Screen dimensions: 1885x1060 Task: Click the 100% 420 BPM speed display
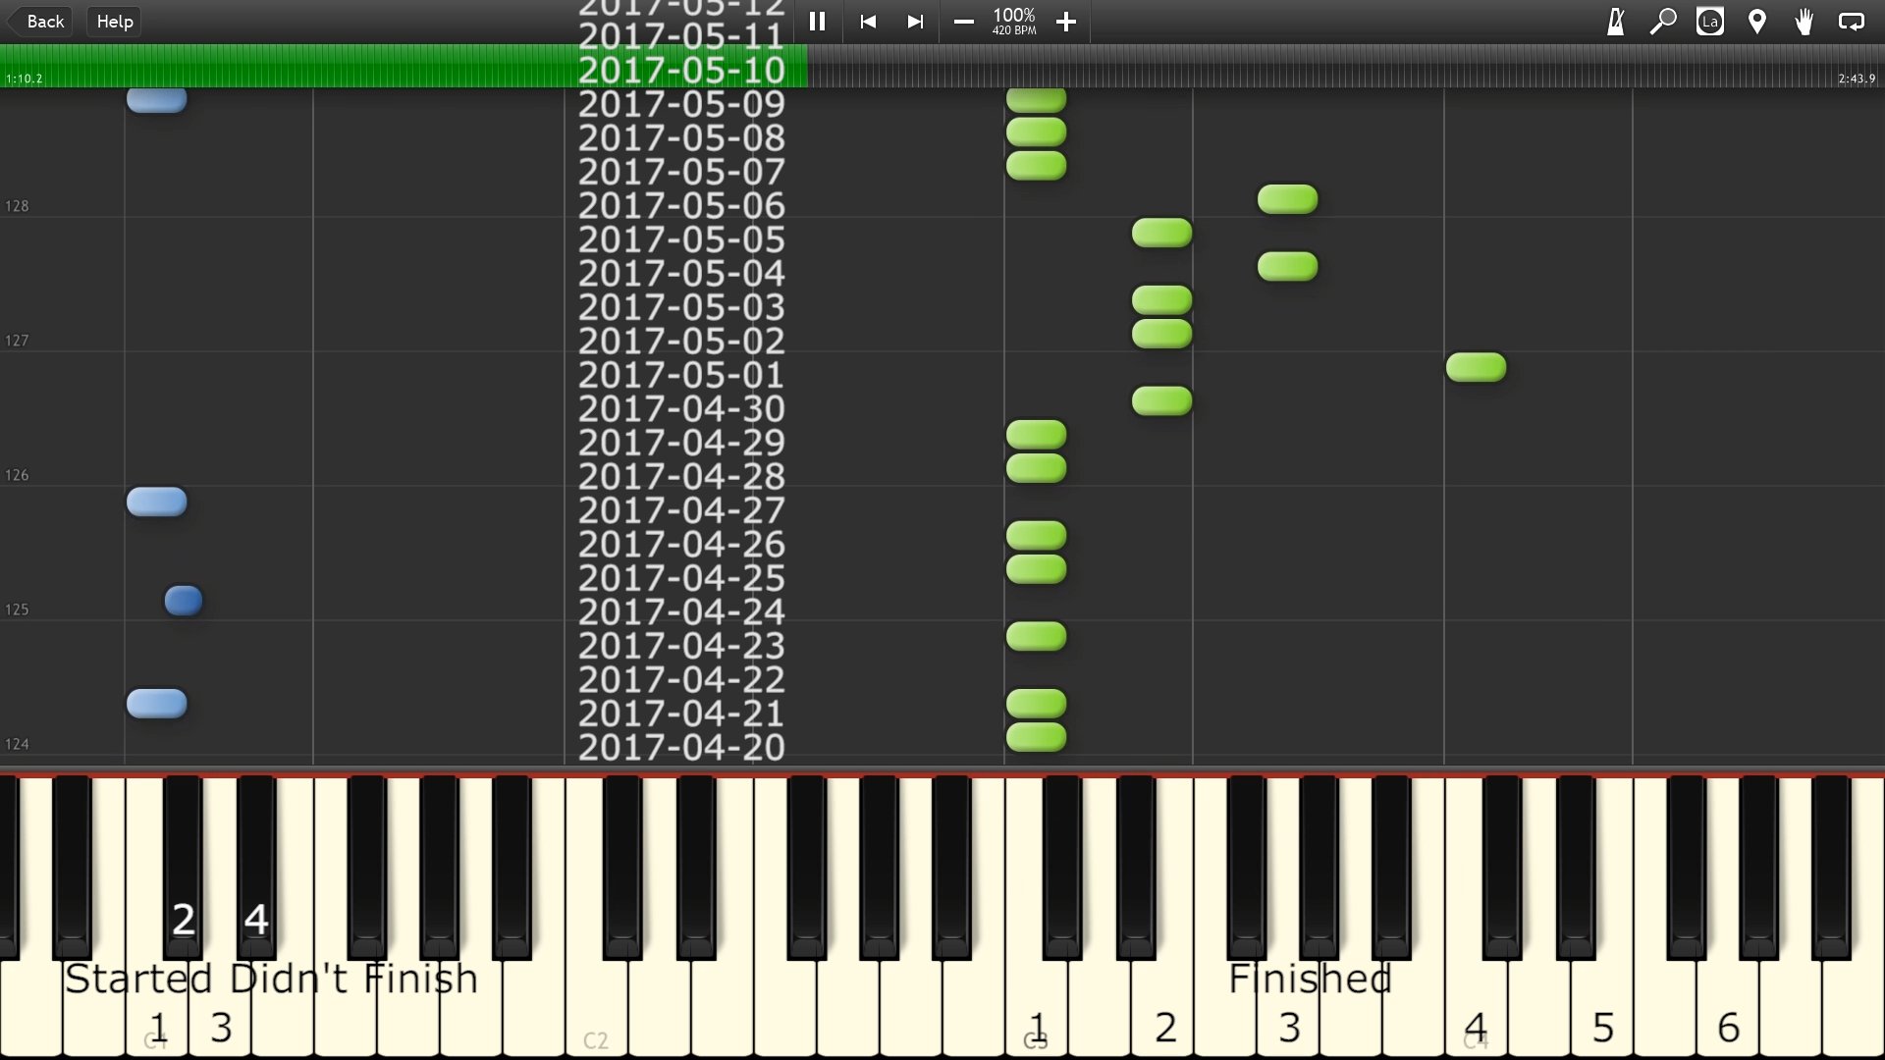1014,22
